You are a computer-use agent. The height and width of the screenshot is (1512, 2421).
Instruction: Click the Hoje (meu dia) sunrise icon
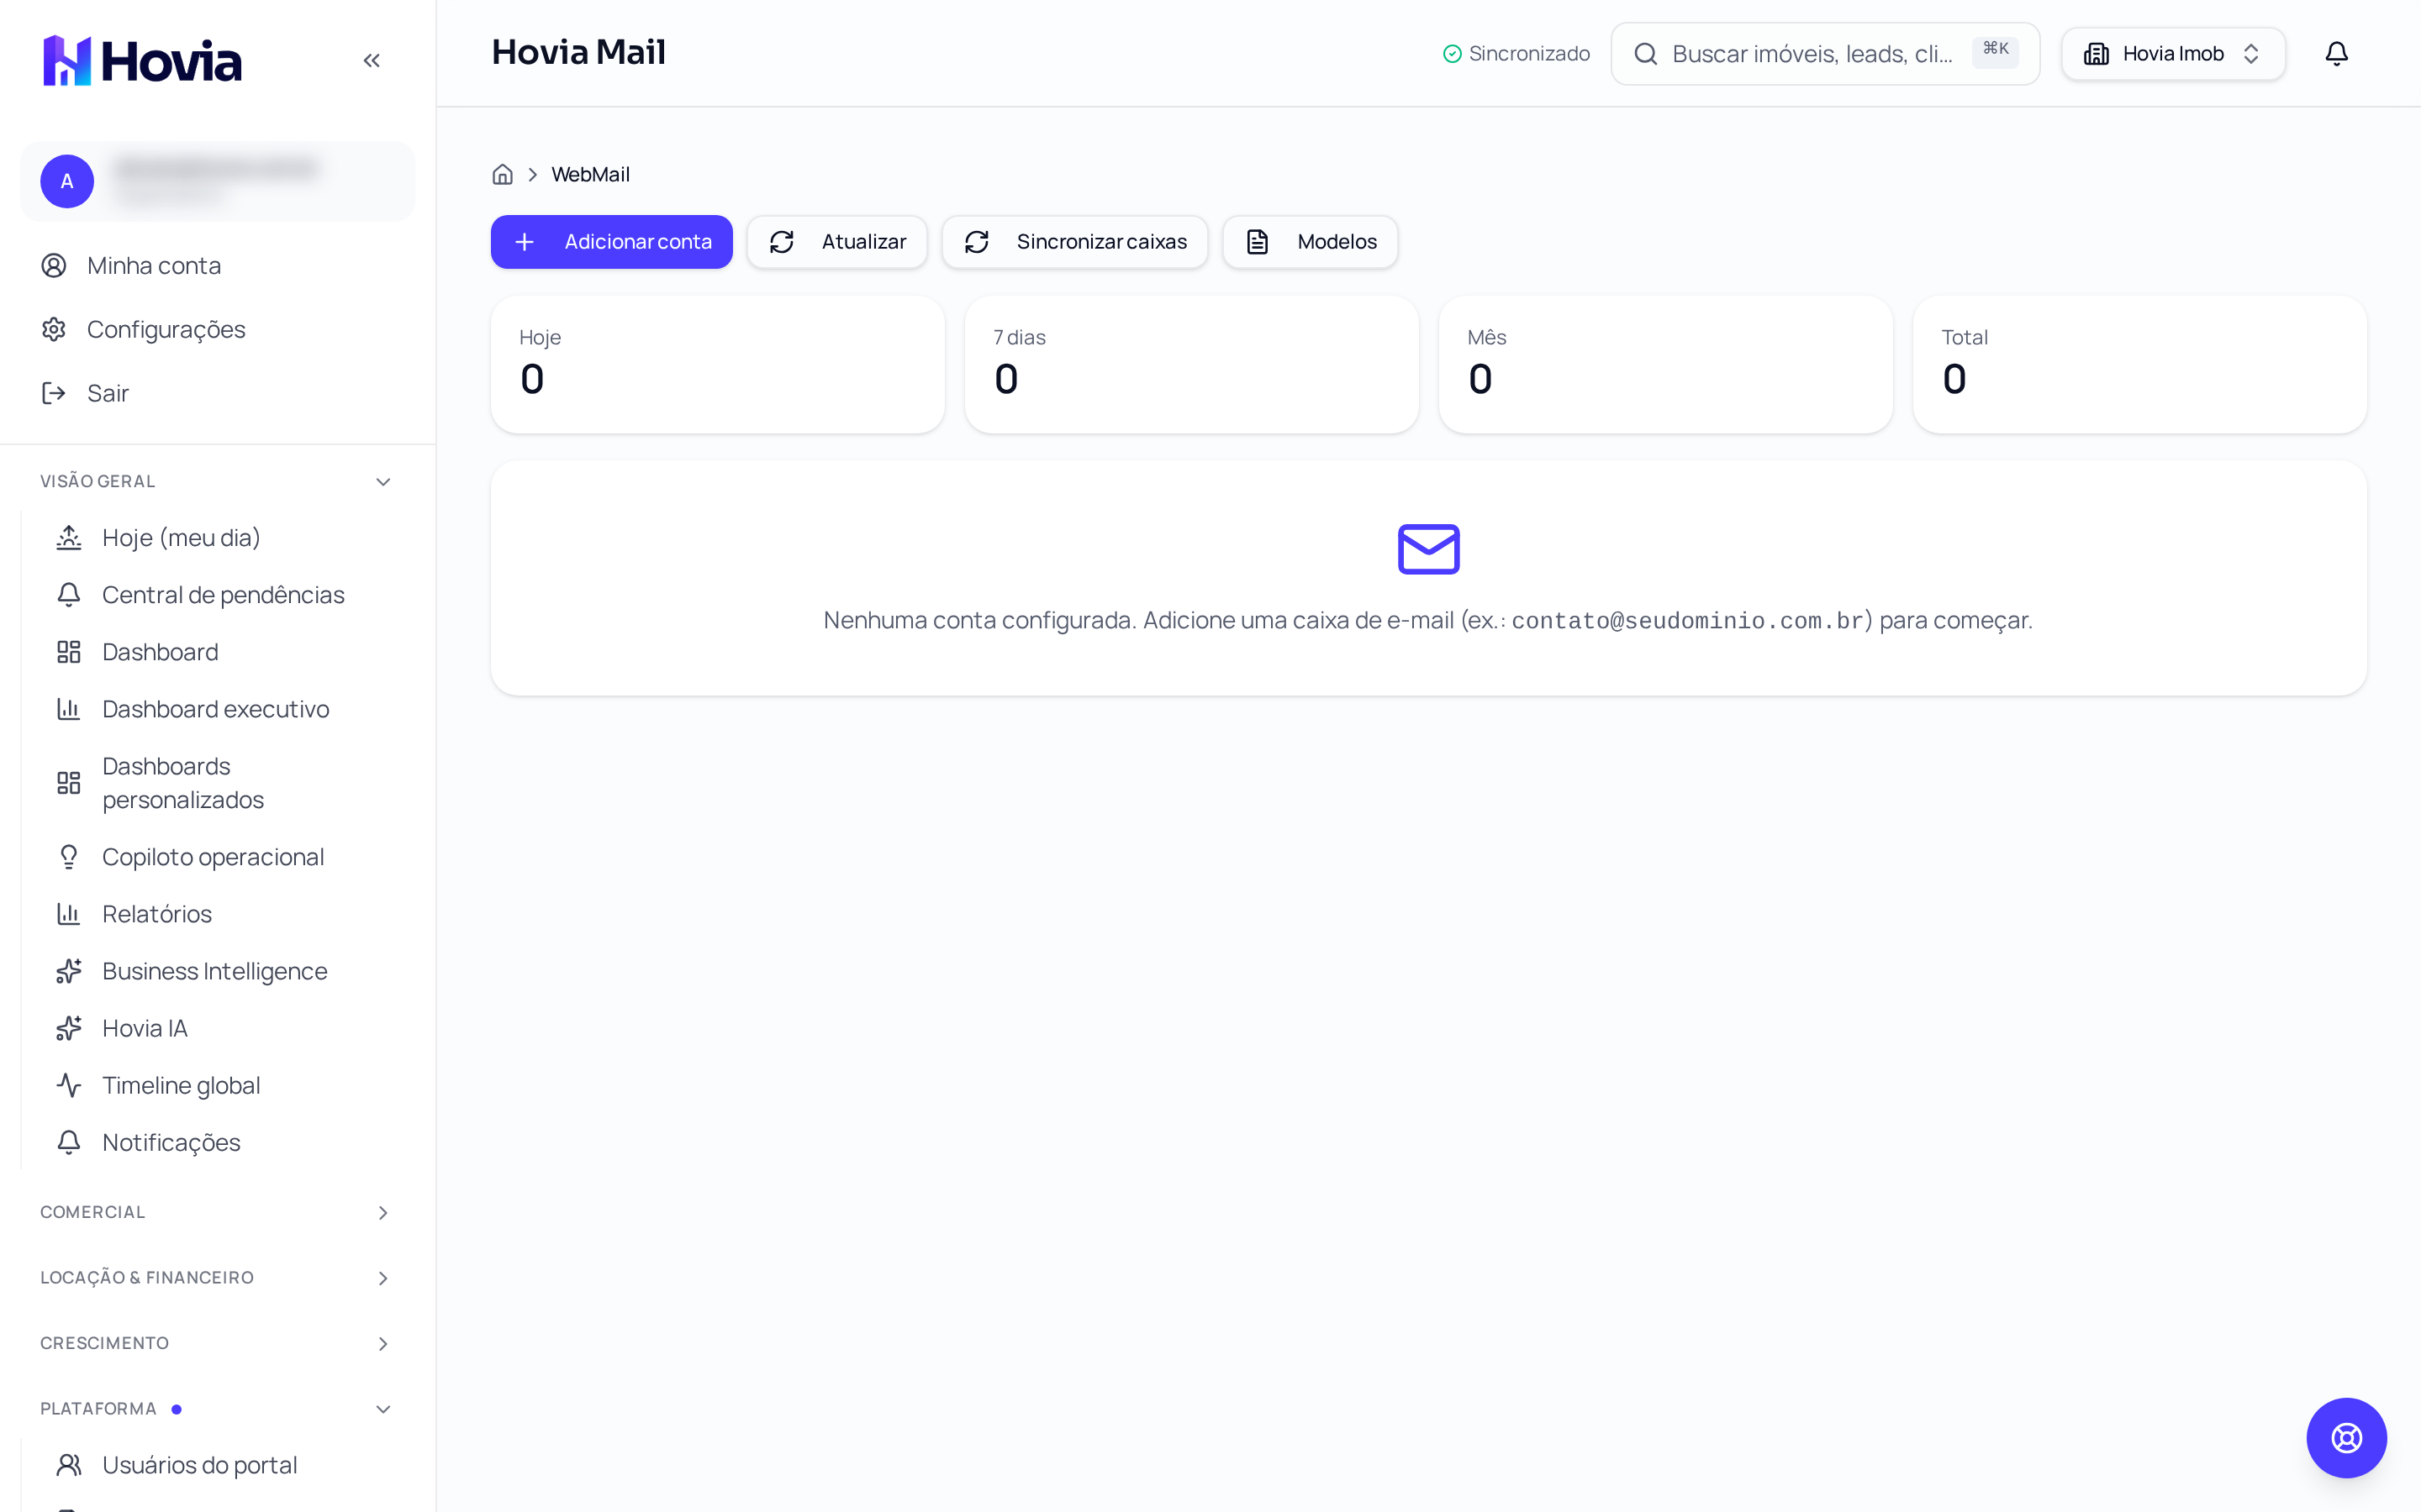click(68, 538)
